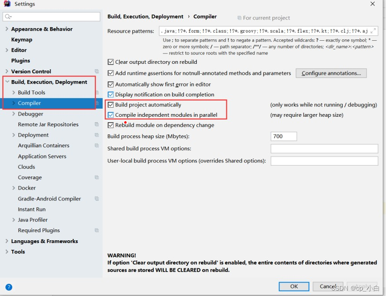Open Instant Run settings
Image resolution: width=386 pixels, height=296 pixels.
click(x=32, y=209)
